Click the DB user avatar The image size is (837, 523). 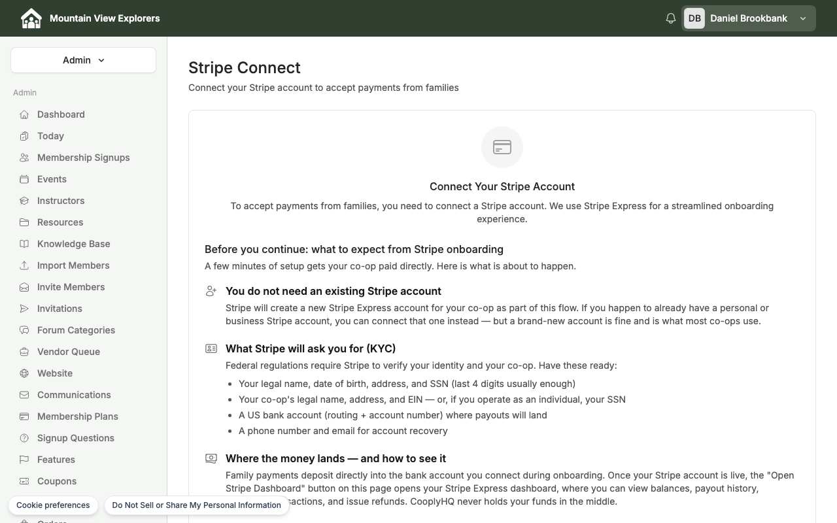694,18
